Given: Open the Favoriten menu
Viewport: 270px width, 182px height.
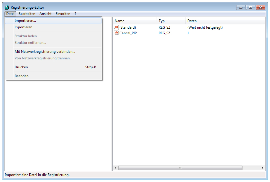Looking at the screenshot, I should pos(63,14).
